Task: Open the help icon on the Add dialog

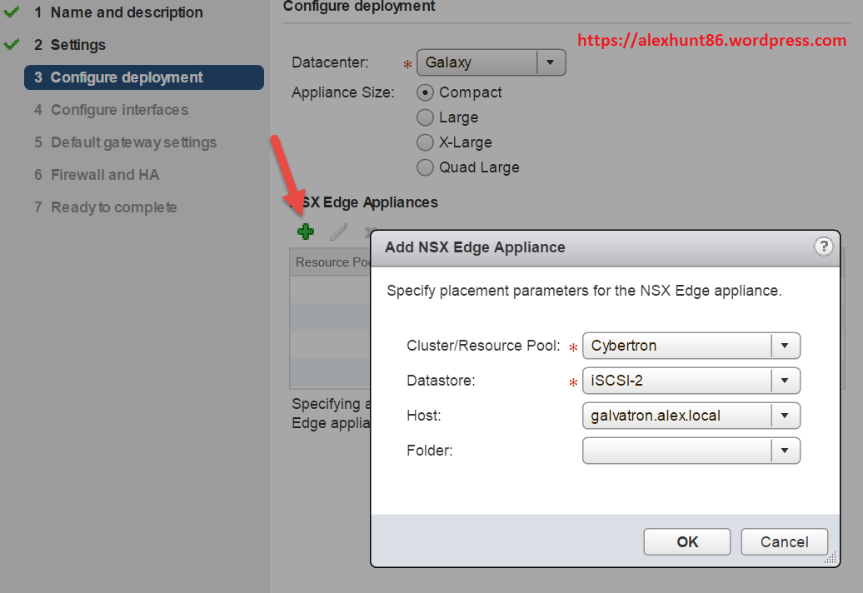Action: coord(824,247)
